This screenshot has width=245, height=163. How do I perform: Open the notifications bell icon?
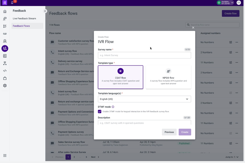12,3
